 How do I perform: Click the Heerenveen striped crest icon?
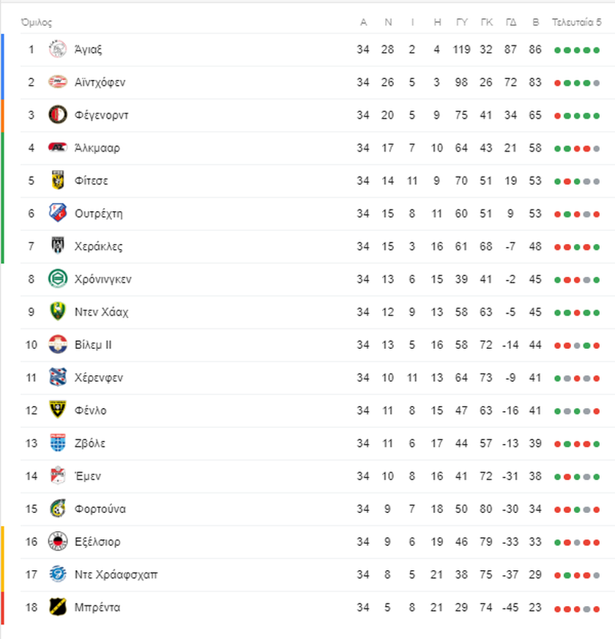[x=57, y=377]
